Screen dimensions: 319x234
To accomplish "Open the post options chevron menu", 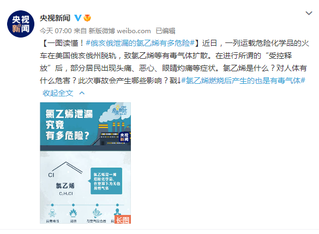I will tap(309, 14).
